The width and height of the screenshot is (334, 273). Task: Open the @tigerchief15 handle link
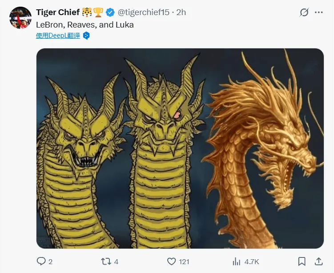pos(143,12)
